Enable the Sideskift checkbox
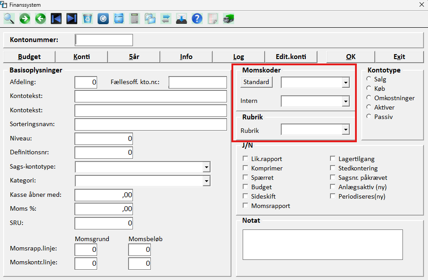This screenshot has width=428, height=280. point(245,196)
